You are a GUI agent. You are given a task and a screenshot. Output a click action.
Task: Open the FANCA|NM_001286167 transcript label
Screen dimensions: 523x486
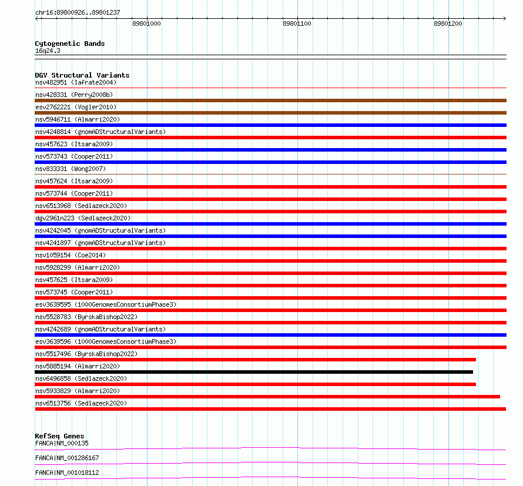(x=67, y=458)
